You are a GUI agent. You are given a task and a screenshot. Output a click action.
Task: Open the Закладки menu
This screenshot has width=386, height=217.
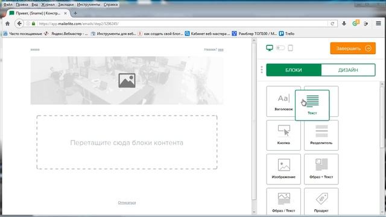pos(66,4)
